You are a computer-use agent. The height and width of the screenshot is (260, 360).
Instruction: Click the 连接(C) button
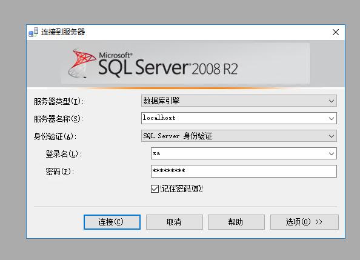click(x=112, y=222)
